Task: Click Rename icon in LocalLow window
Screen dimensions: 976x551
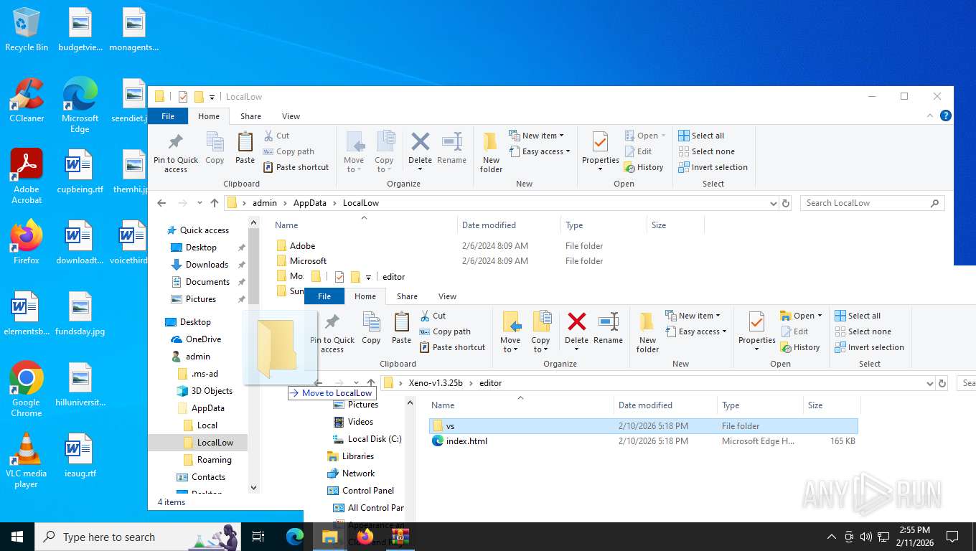Action: pyautogui.click(x=452, y=142)
